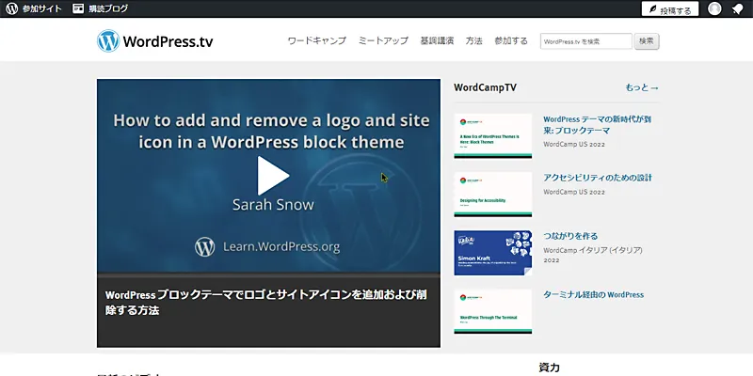The height and width of the screenshot is (376, 753).
Task: Select the 基調講演 menu item
Action: 437,41
